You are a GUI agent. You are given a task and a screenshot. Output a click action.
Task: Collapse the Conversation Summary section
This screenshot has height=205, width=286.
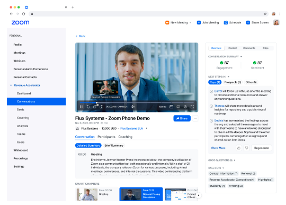[241, 56]
